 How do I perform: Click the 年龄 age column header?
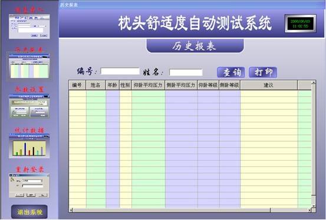pyautogui.click(x=112, y=85)
